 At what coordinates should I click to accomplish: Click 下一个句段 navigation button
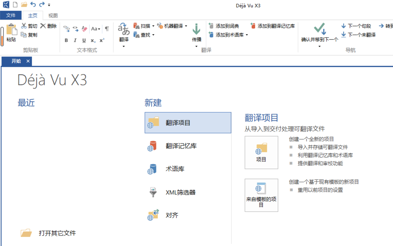click(356, 26)
